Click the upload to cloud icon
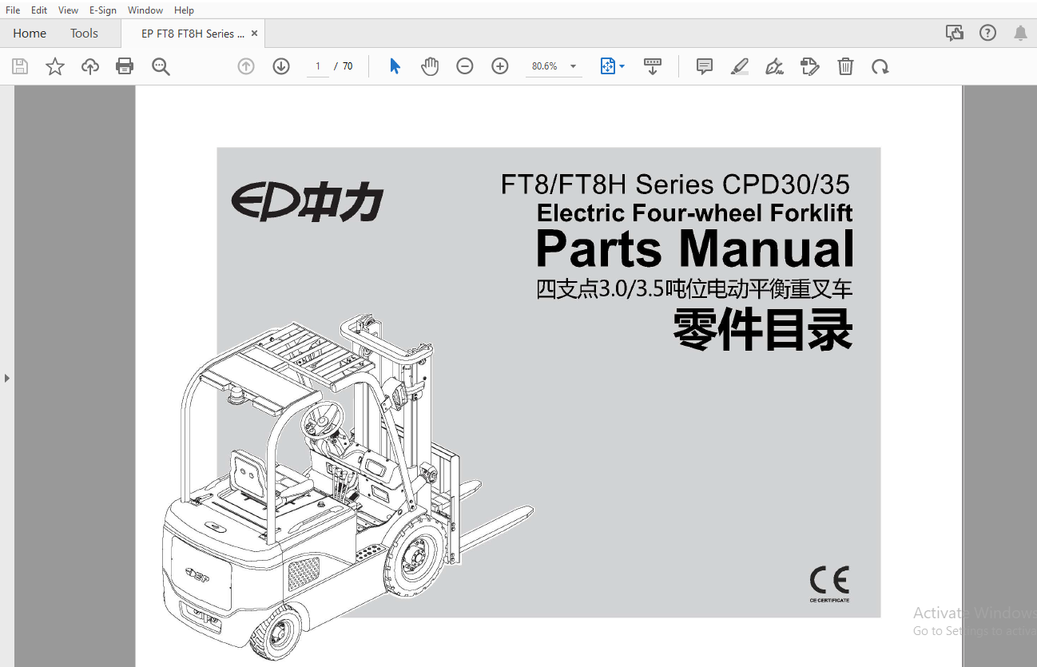The height and width of the screenshot is (667, 1037). coord(90,66)
